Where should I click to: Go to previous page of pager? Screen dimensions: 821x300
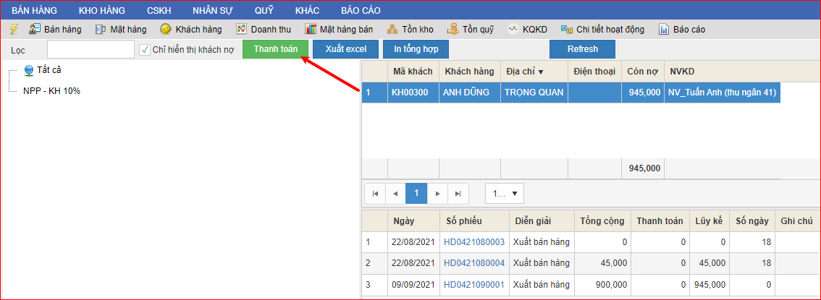396,194
